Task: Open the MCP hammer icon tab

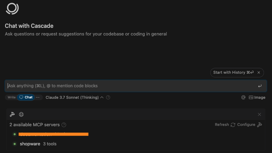Action: click(x=12, y=114)
